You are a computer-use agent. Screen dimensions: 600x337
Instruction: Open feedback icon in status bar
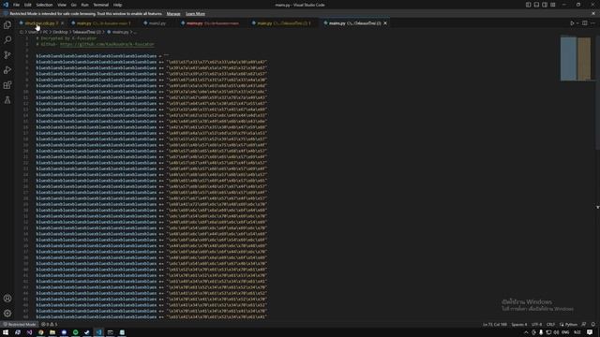584,325
